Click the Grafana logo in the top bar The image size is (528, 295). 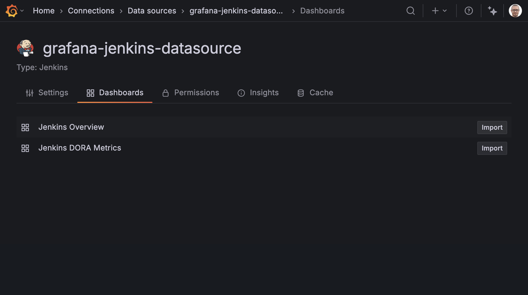[11, 11]
